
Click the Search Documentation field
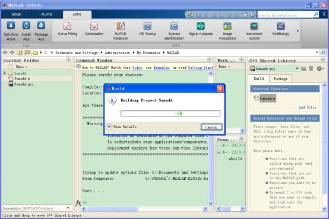(x=285, y=15)
